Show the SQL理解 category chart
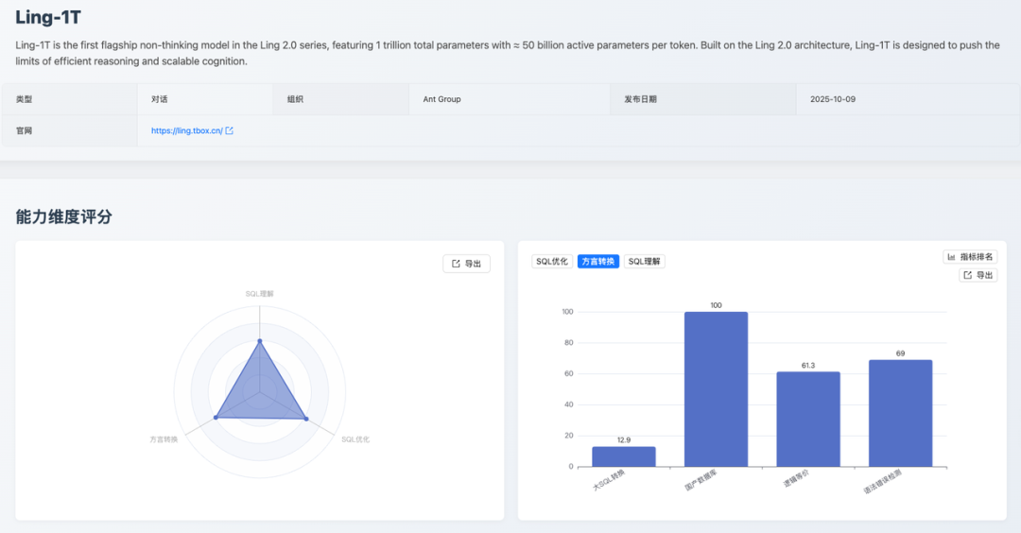 click(645, 261)
